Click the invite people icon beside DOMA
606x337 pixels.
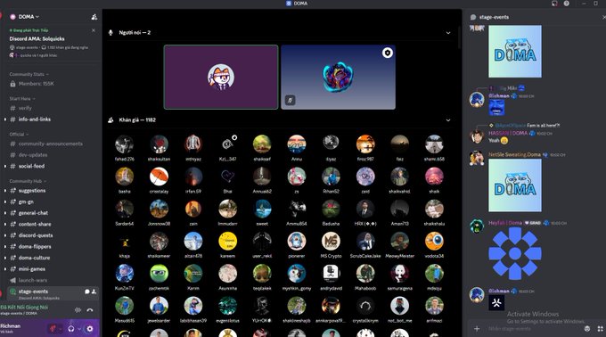click(94, 17)
